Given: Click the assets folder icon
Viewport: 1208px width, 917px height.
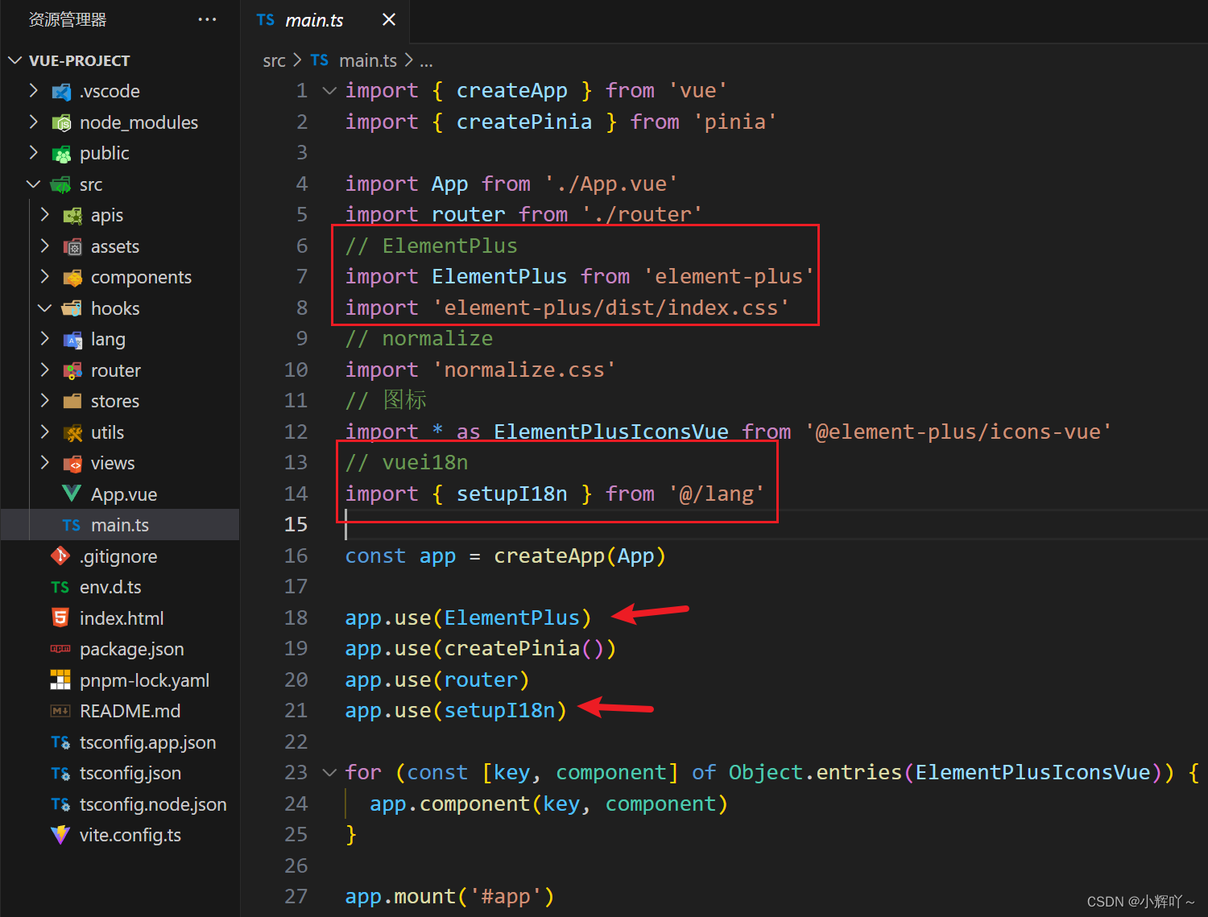Looking at the screenshot, I should [72, 246].
